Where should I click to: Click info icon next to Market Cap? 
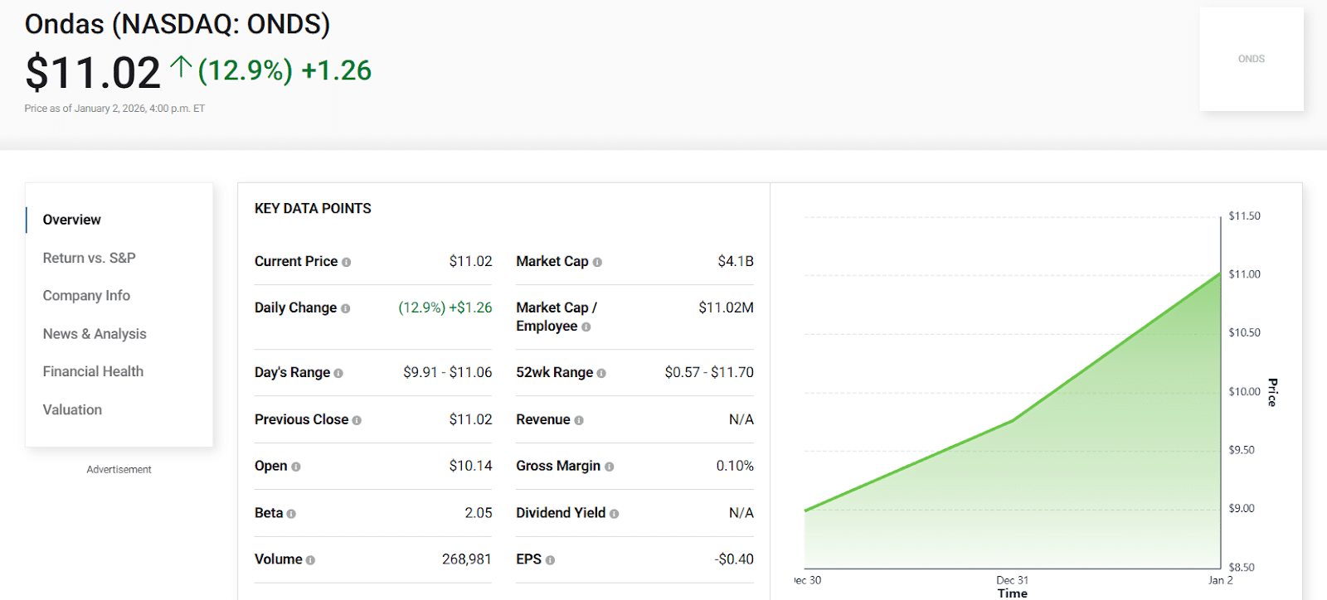click(597, 262)
